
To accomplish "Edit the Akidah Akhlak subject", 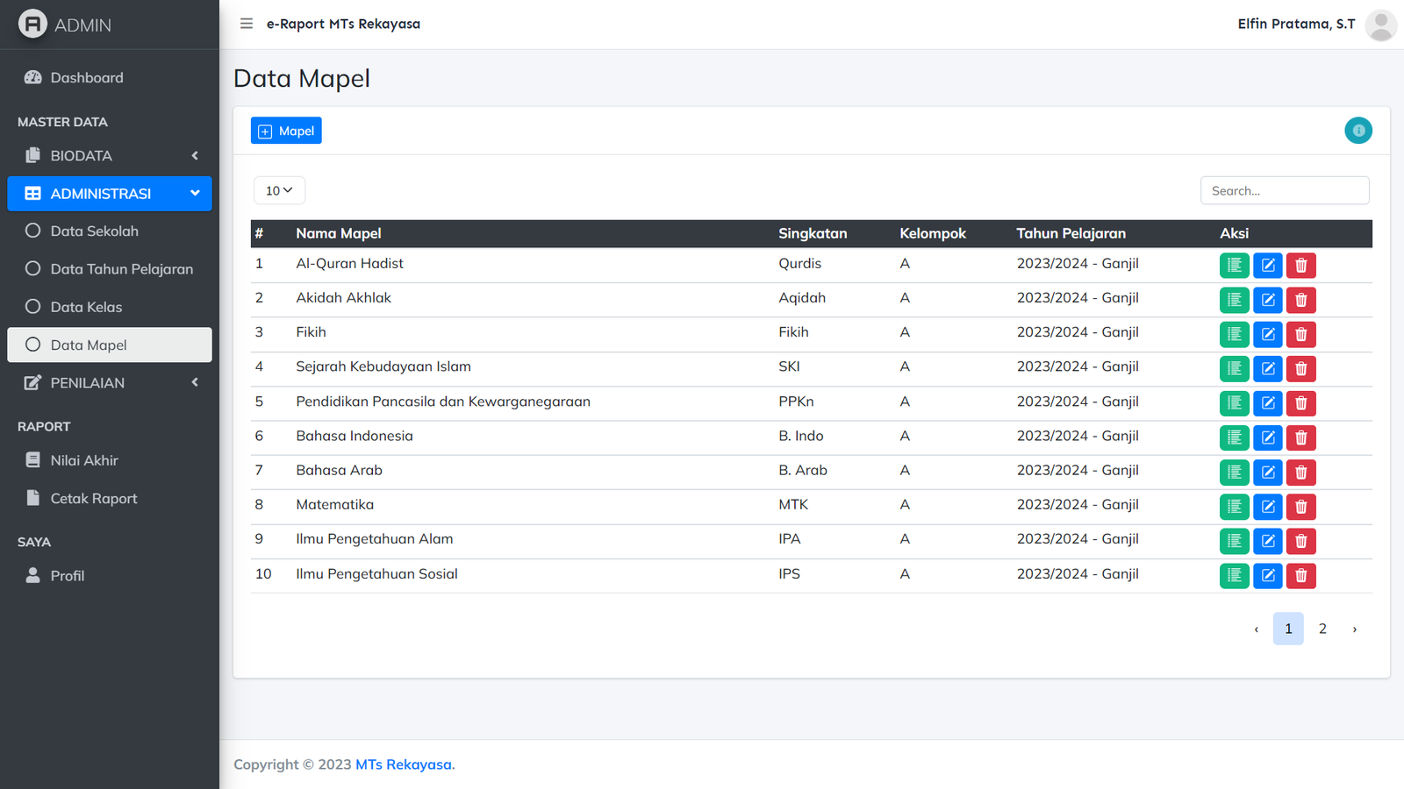I will pyautogui.click(x=1267, y=300).
